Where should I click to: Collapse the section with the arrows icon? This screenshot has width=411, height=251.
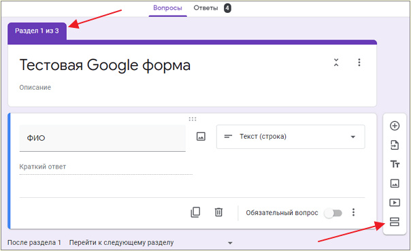(x=336, y=63)
